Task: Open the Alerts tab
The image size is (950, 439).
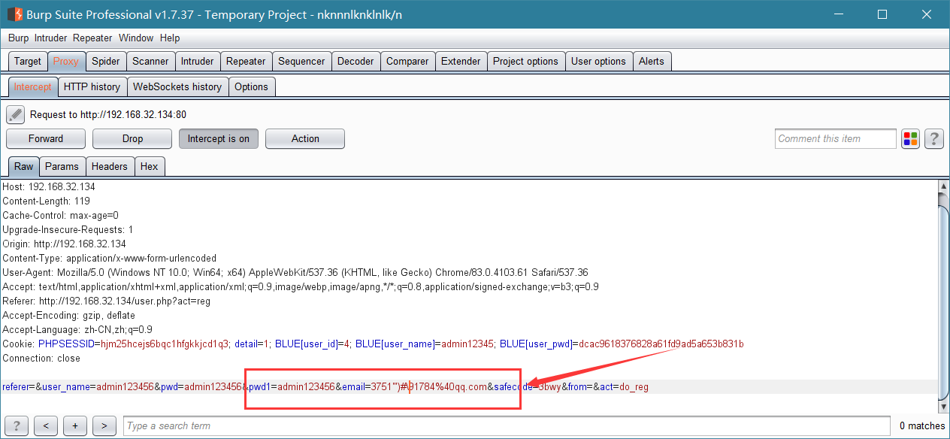Action: click(652, 62)
